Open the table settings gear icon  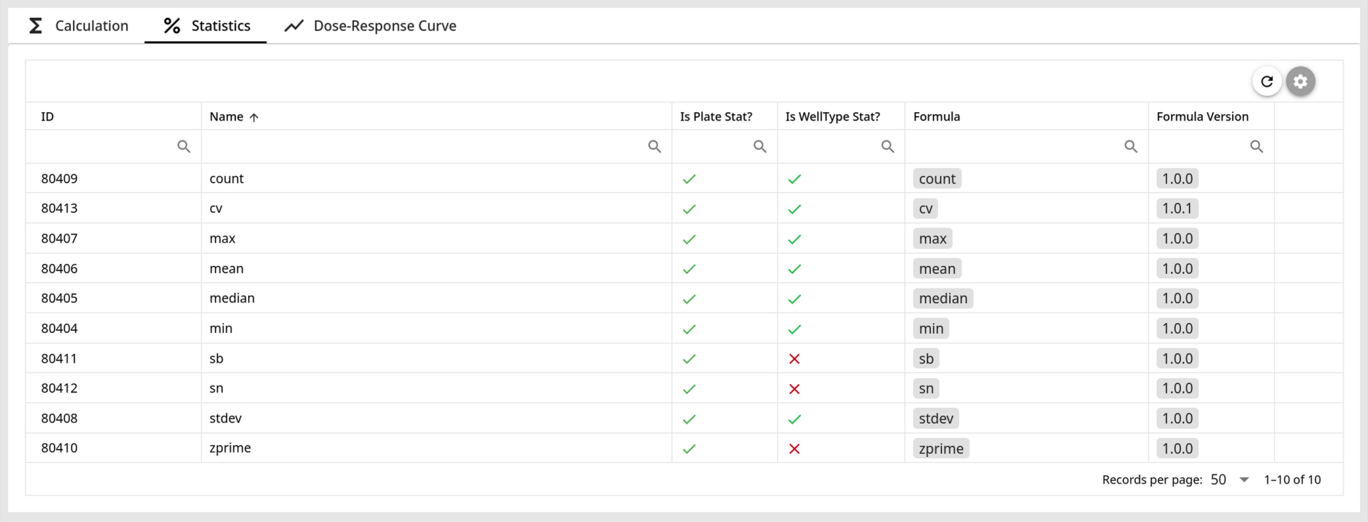click(1300, 81)
